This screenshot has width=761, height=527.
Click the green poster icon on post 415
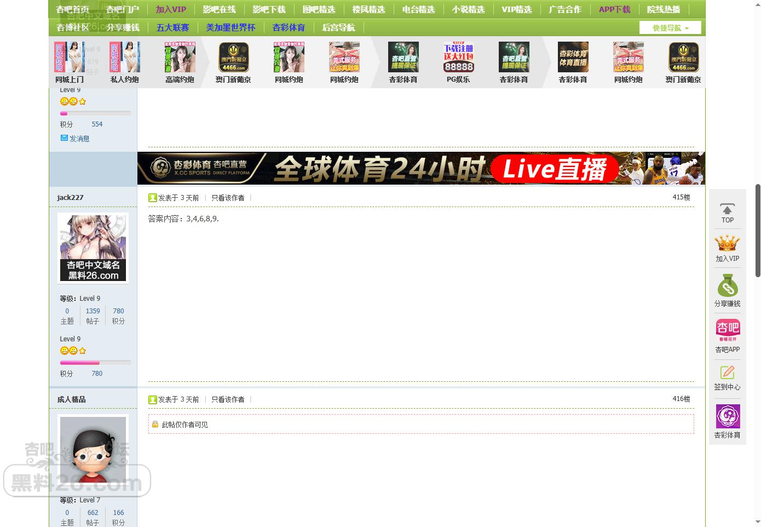tap(153, 198)
